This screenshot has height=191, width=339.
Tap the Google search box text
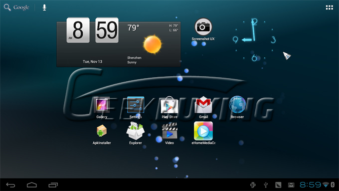coord(21,7)
